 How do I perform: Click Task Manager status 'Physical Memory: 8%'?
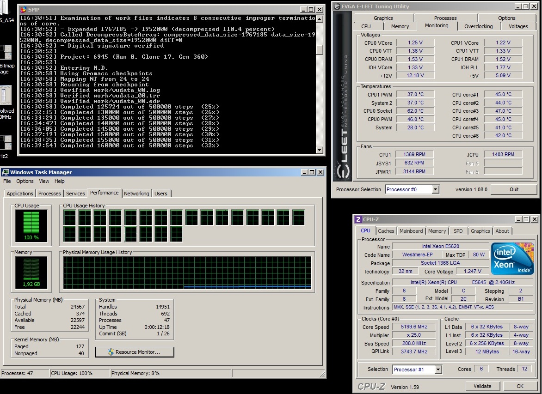pos(135,373)
